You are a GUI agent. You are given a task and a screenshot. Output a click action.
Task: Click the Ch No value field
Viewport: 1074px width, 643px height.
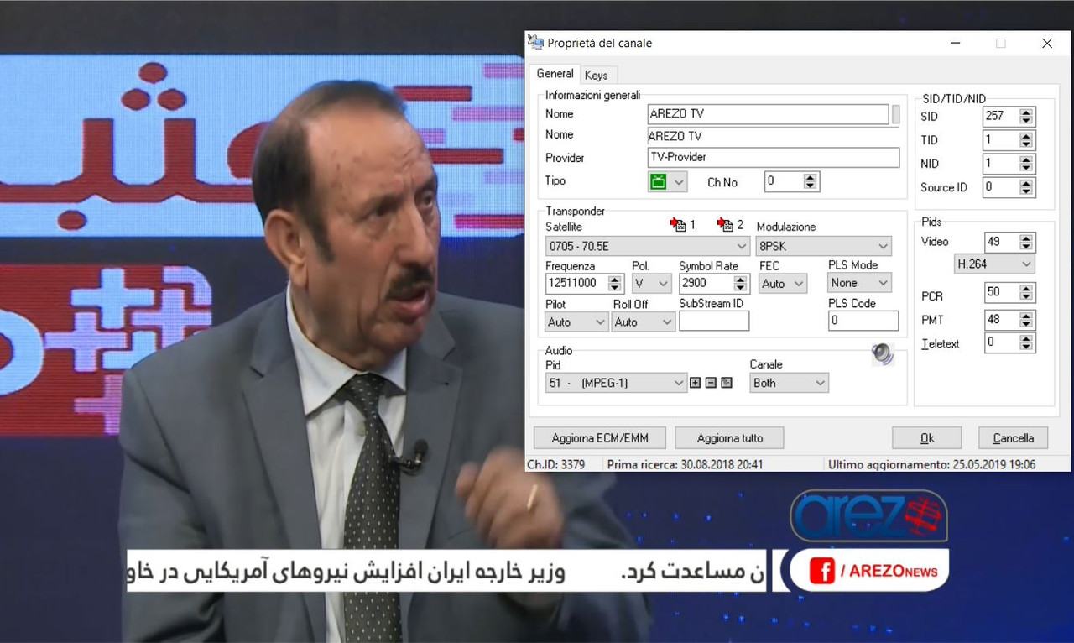pyautogui.click(x=784, y=181)
